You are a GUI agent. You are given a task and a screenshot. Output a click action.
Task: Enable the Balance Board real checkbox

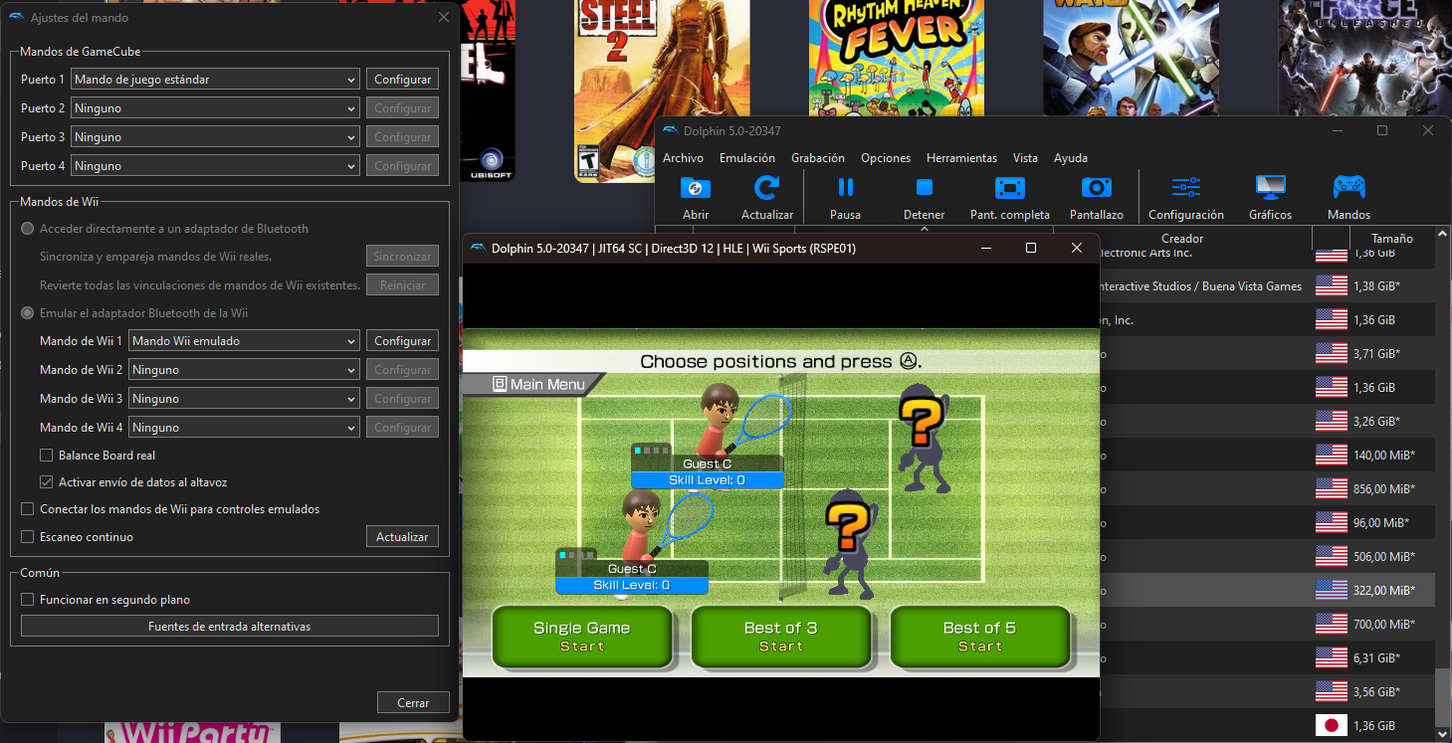(x=46, y=456)
